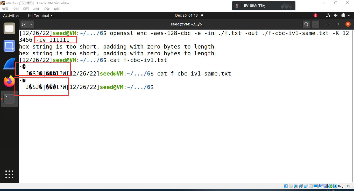Open volume icon in top bar

coord(335,16)
